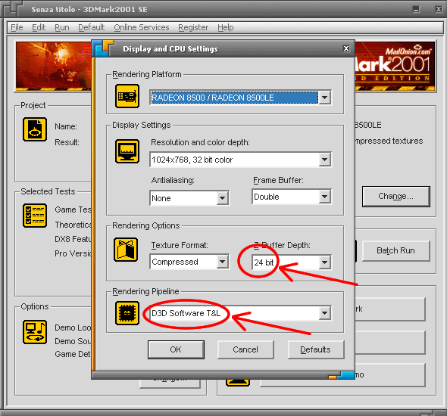The height and width of the screenshot is (416, 447).
Task: Click the Project document icon in main window
Action: coord(35,129)
